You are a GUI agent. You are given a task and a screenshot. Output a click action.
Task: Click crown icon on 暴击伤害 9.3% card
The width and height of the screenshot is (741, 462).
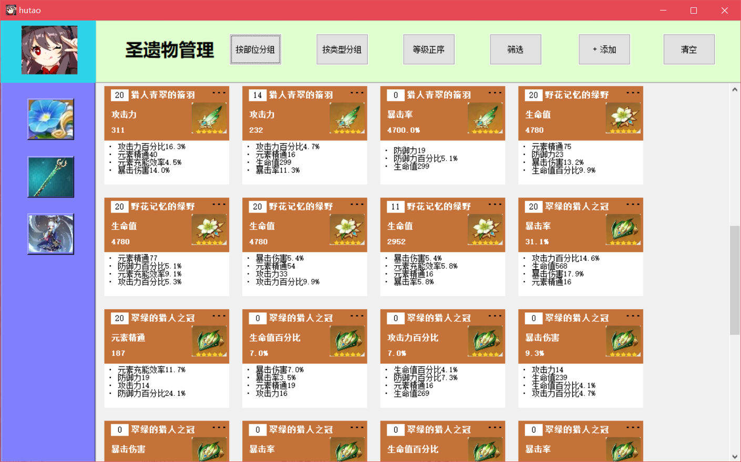(623, 341)
